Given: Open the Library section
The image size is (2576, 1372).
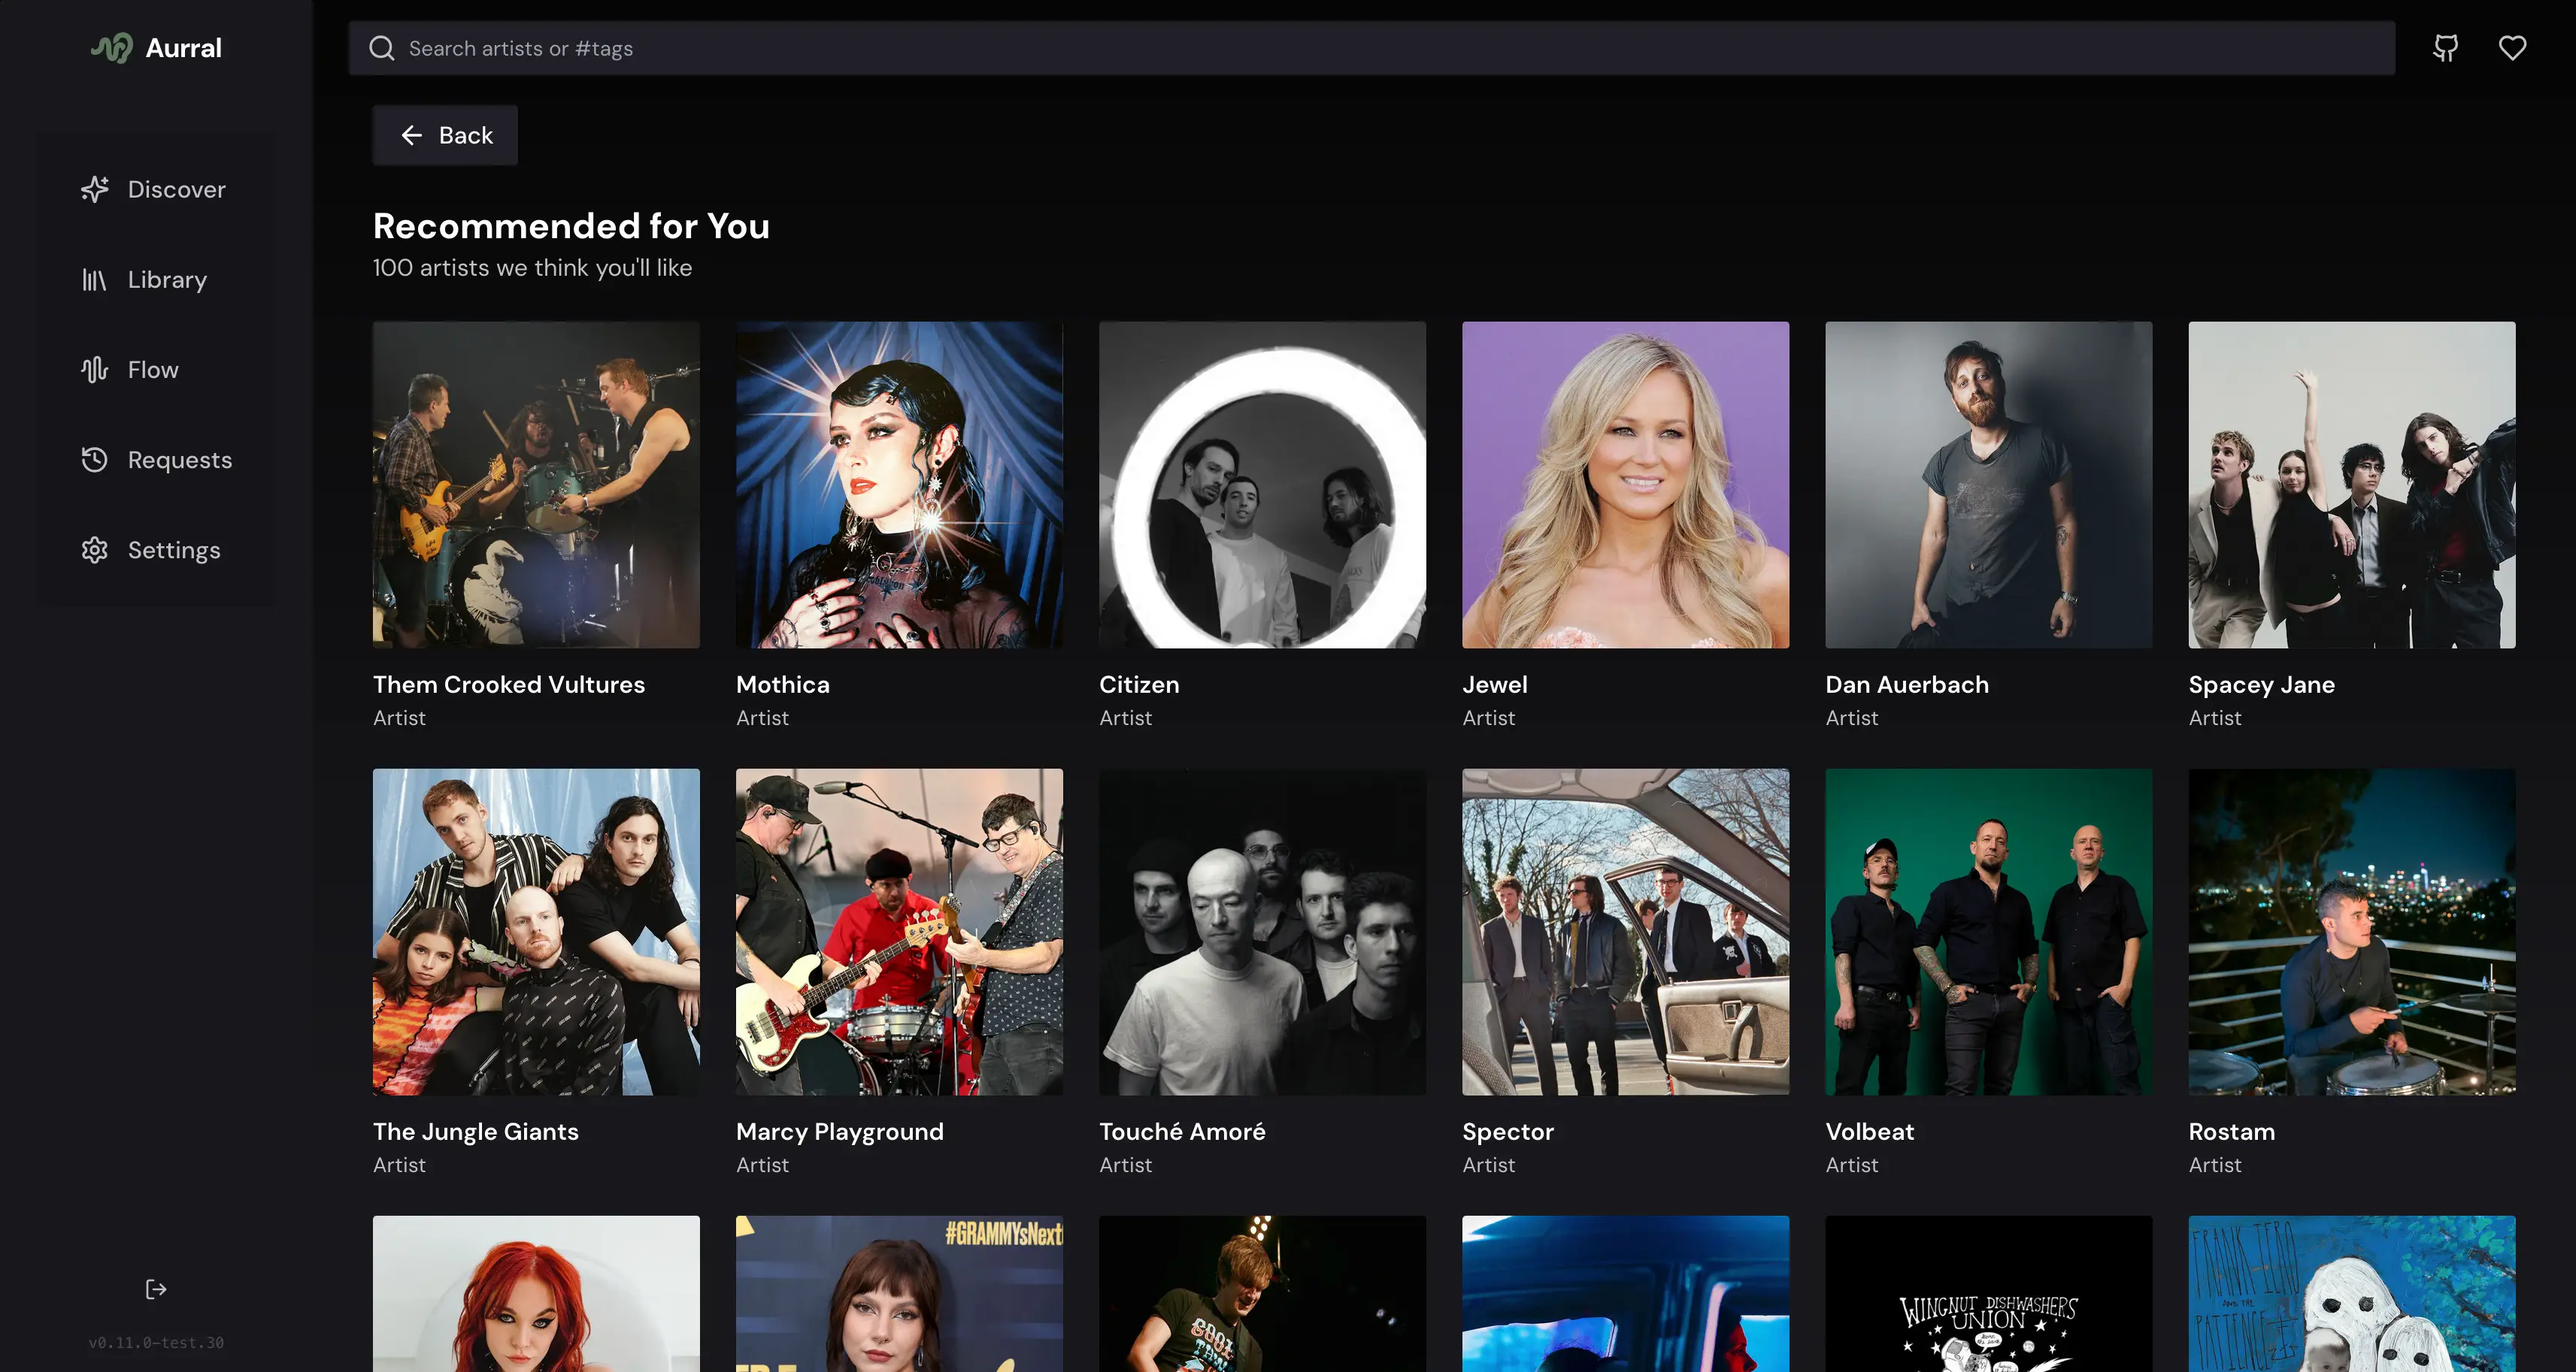Looking at the screenshot, I should pyautogui.click(x=166, y=280).
